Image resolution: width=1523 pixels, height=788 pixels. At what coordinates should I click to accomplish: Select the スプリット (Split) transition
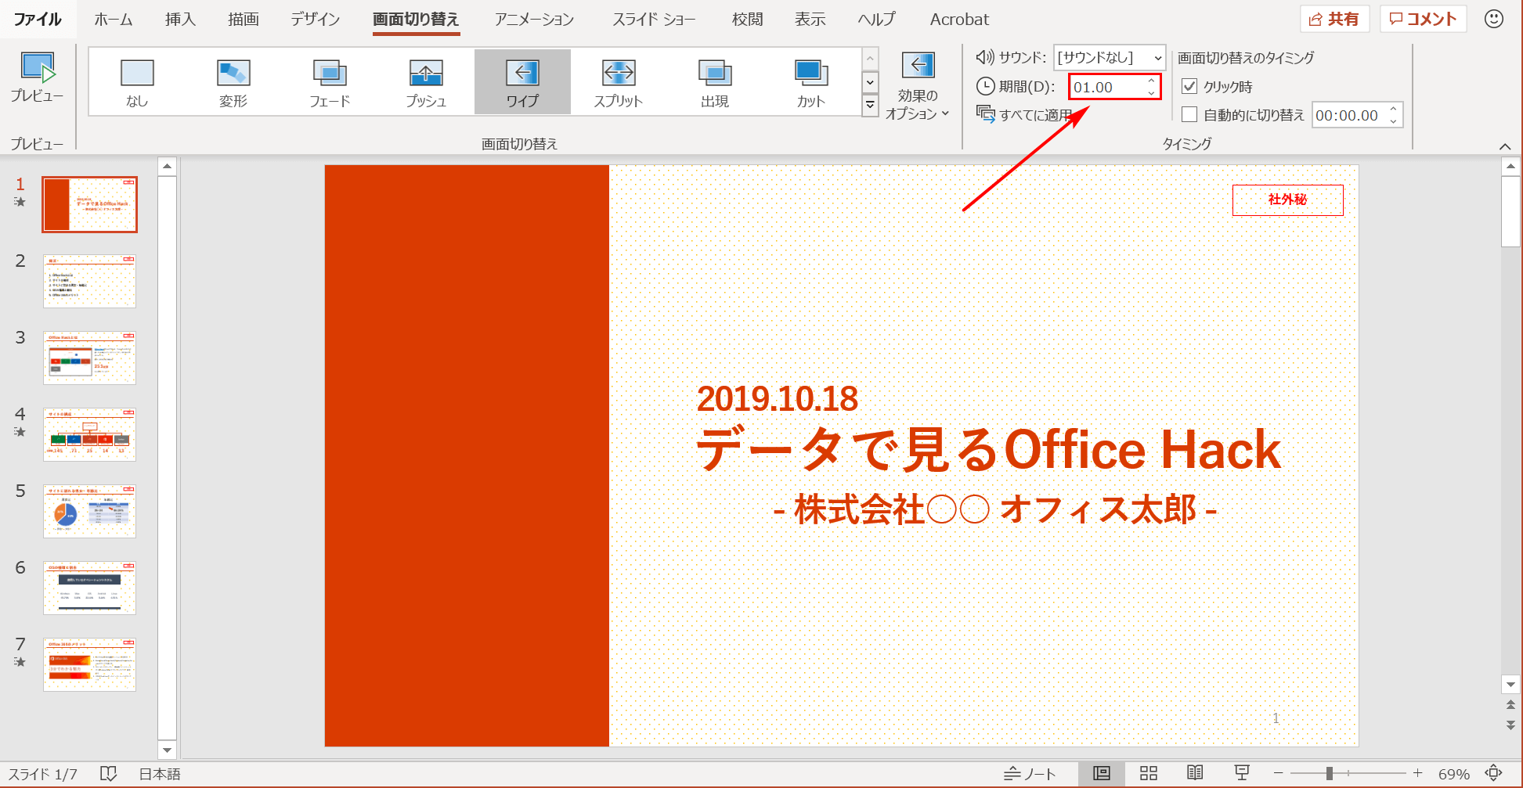pyautogui.click(x=619, y=82)
